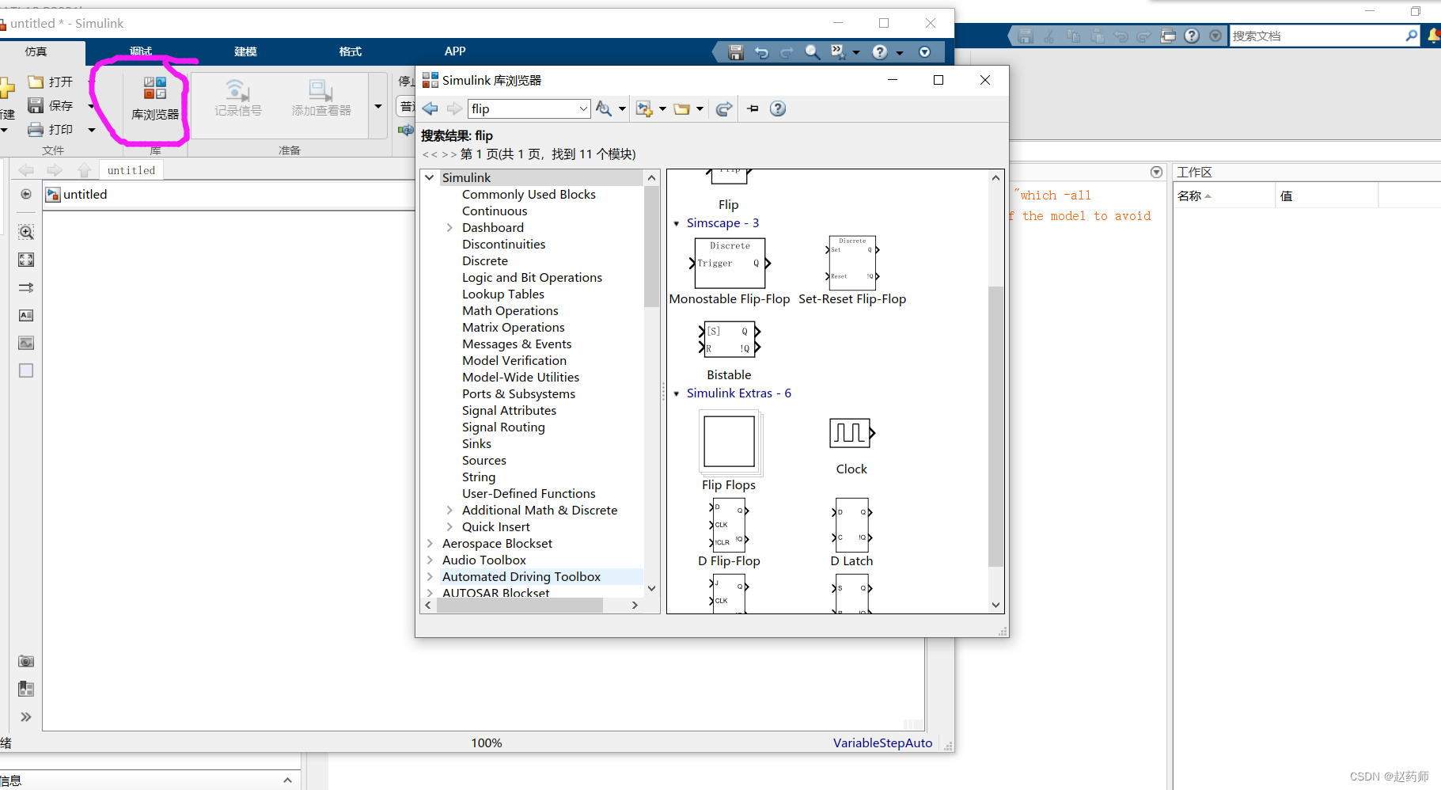Expand Additional Math & Discrete node
Screen dimensions: 1441x790
click(x=449, y=510)
